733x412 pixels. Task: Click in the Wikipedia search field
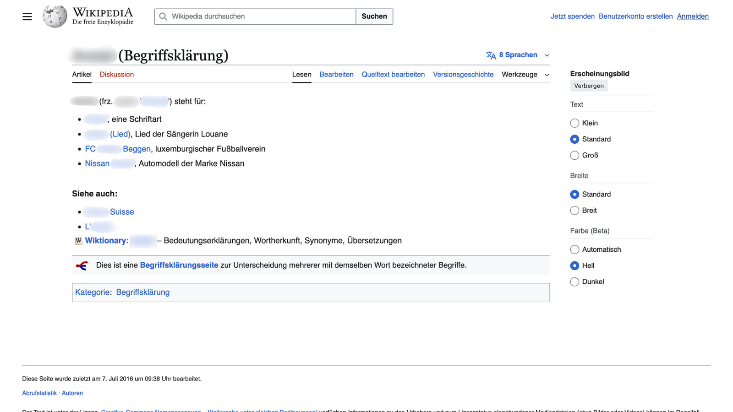pyautogui.click(x=261, y=16)
